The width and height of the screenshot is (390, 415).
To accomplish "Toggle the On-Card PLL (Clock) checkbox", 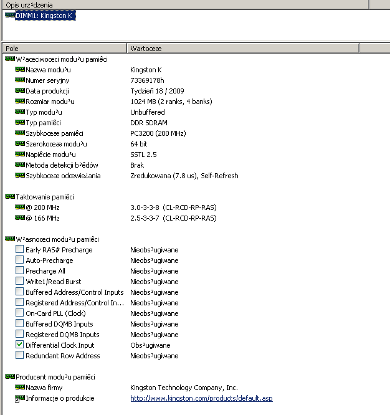I will [x=19, y=313].
